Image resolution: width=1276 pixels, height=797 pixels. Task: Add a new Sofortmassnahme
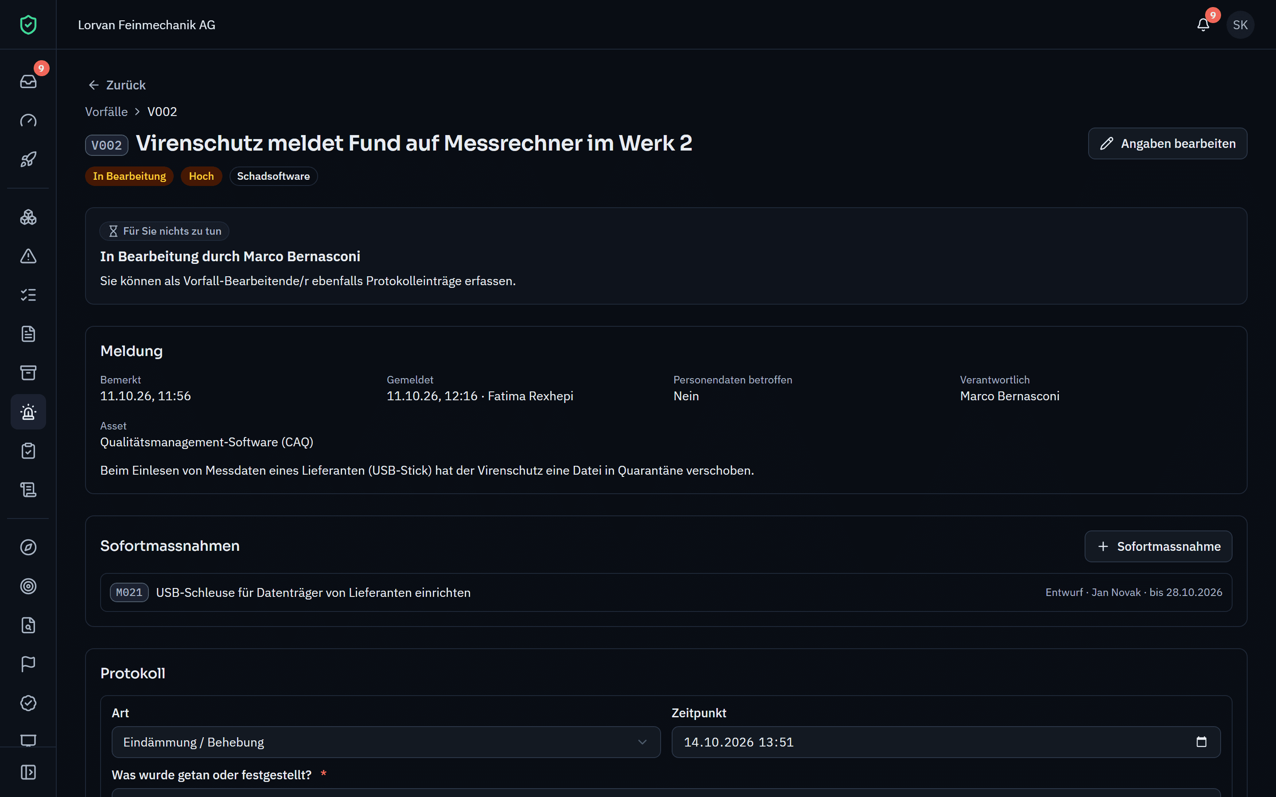(x=1158, y=546)
